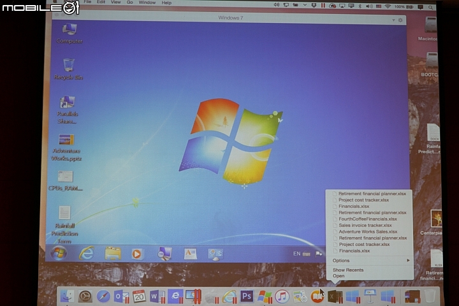Open the Windows 7 Start menu
The image size is (459, 306).
[x=59, y=253]
